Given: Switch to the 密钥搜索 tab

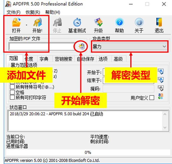Looking at the screenshot, I should (x=63, y=59).
